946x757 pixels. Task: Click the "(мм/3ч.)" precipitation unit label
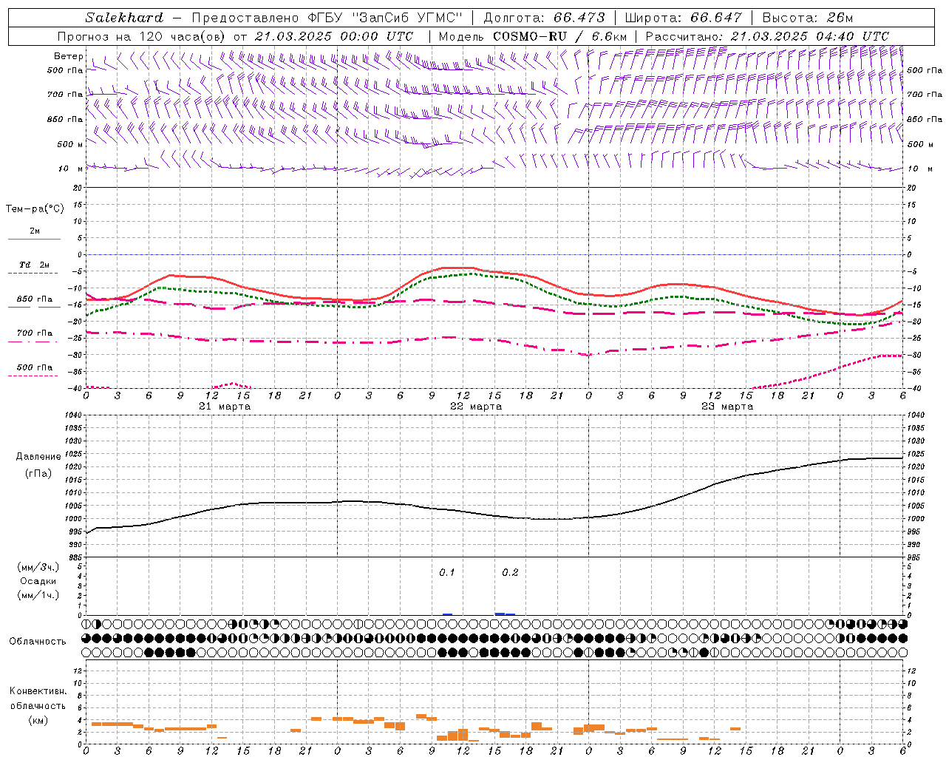point(38,567)
